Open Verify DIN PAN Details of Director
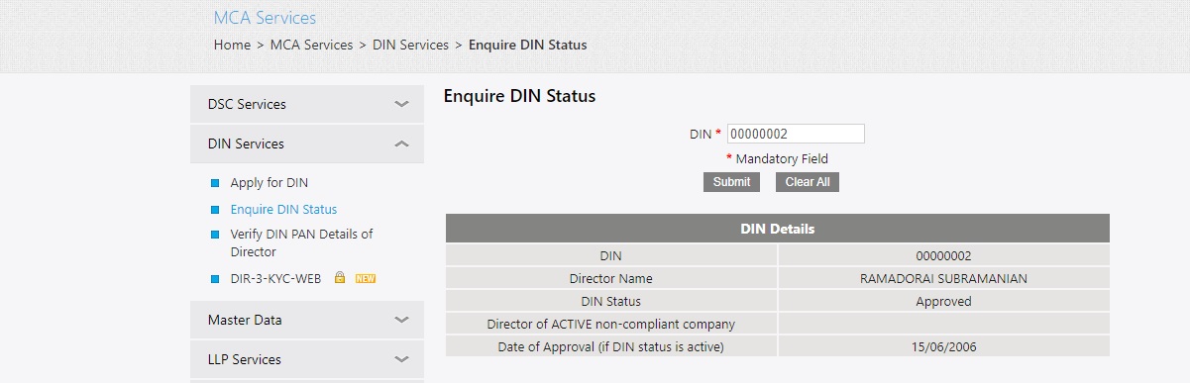Image resolution: width=1190 pixels, height=383 pixels. click(301, 243)
